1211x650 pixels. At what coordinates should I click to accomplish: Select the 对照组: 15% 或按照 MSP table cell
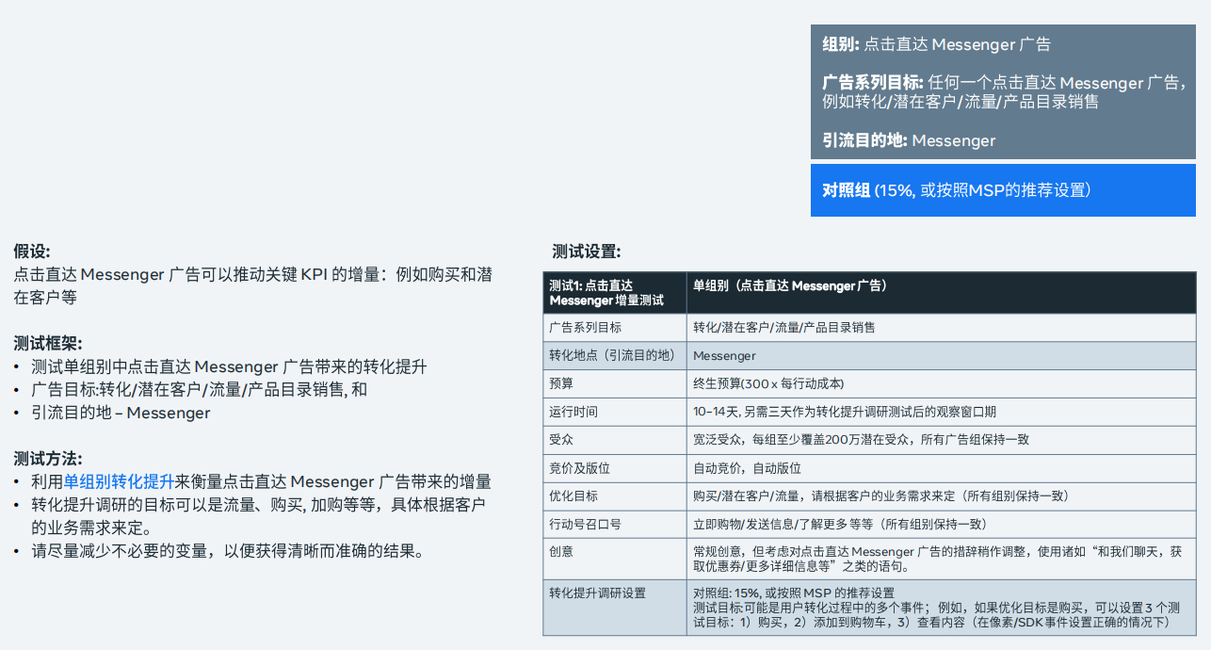(x=942, y=607)
